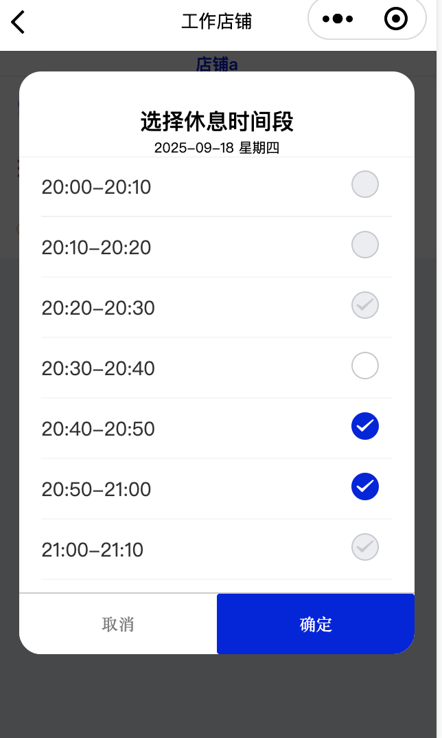The height and width of the screenshot is (738, 442).
Task: Click the greyed 21:00–21:10 checkmark
Action: point(364,547)
